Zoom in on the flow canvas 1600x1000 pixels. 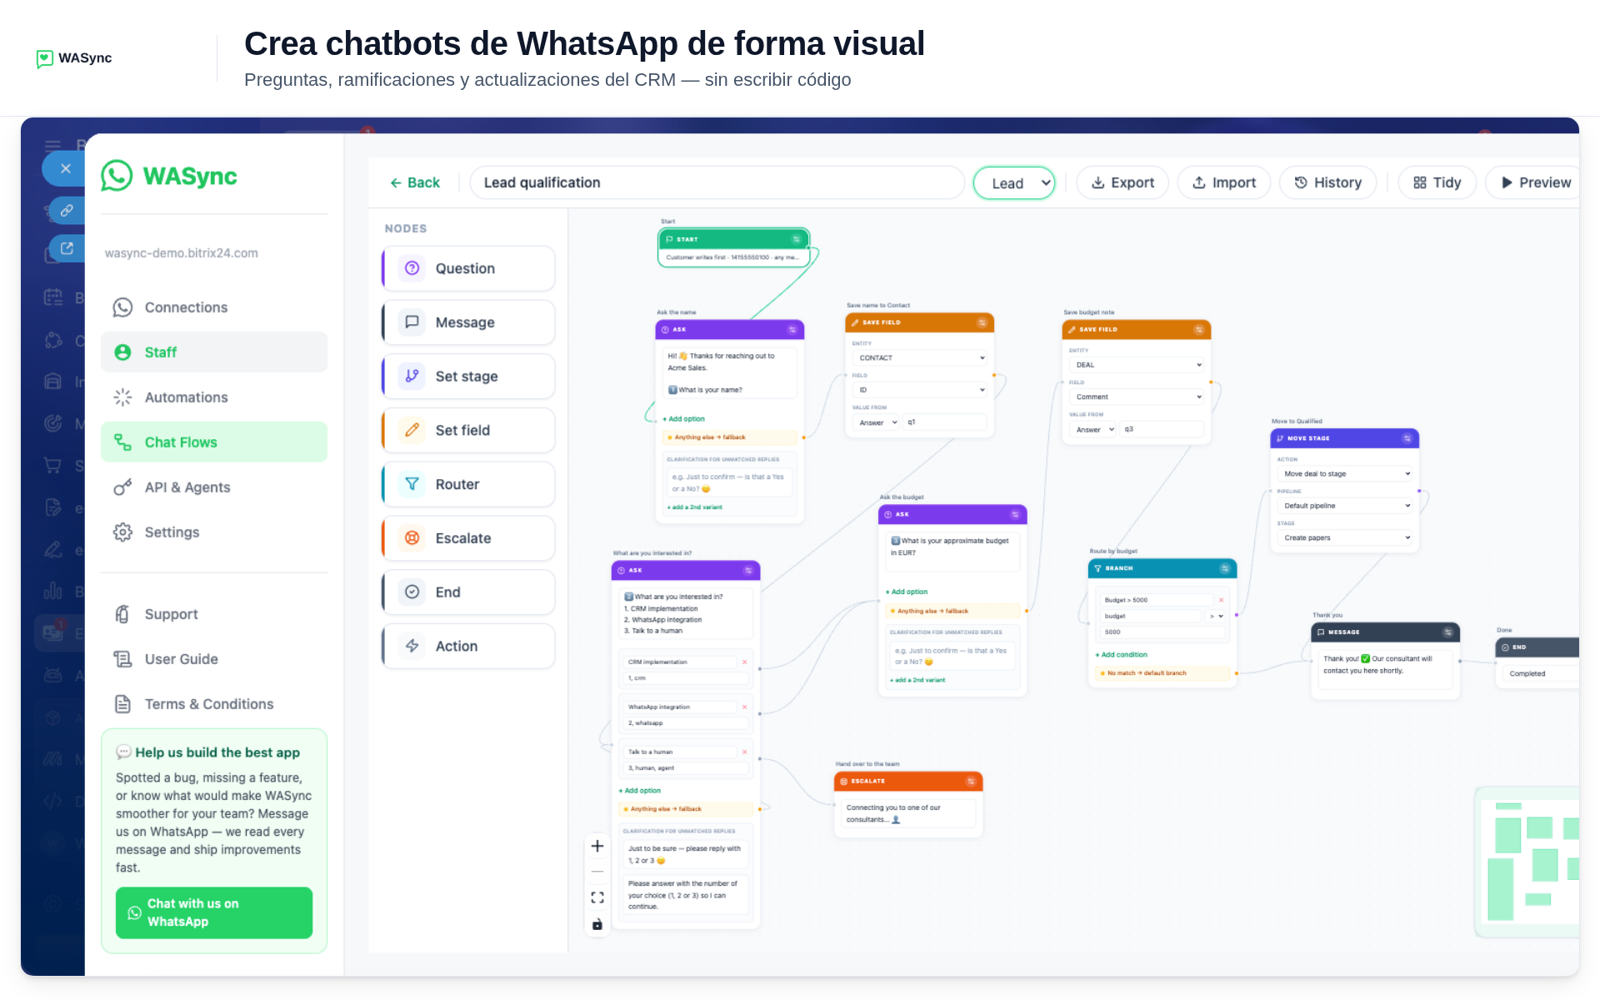tap(597, 847)
